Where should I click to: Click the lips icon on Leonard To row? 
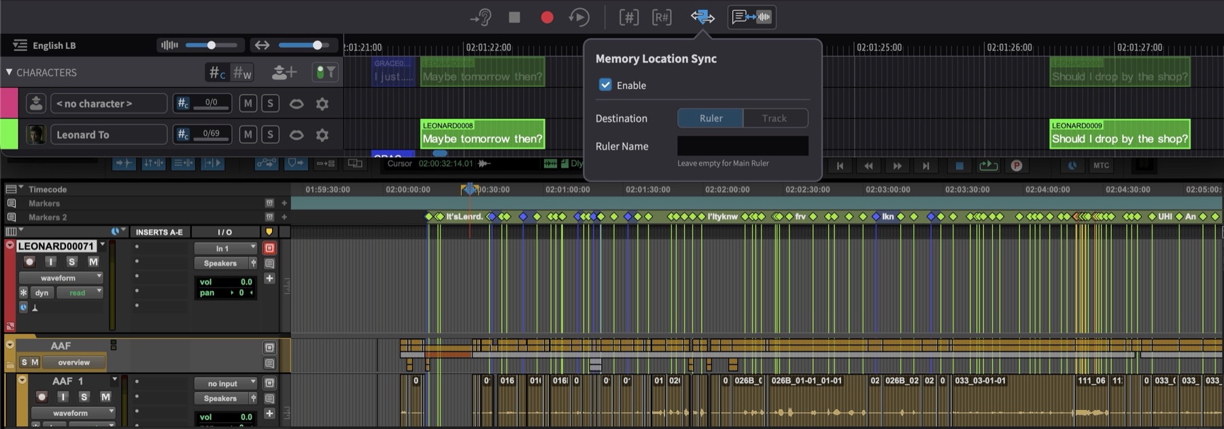click(x=296, y=135)
